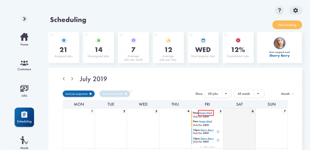The height and width of the screenshot is (150, 310).
Task: Select date 2 in the calendar
Action: tap(124, 111)
